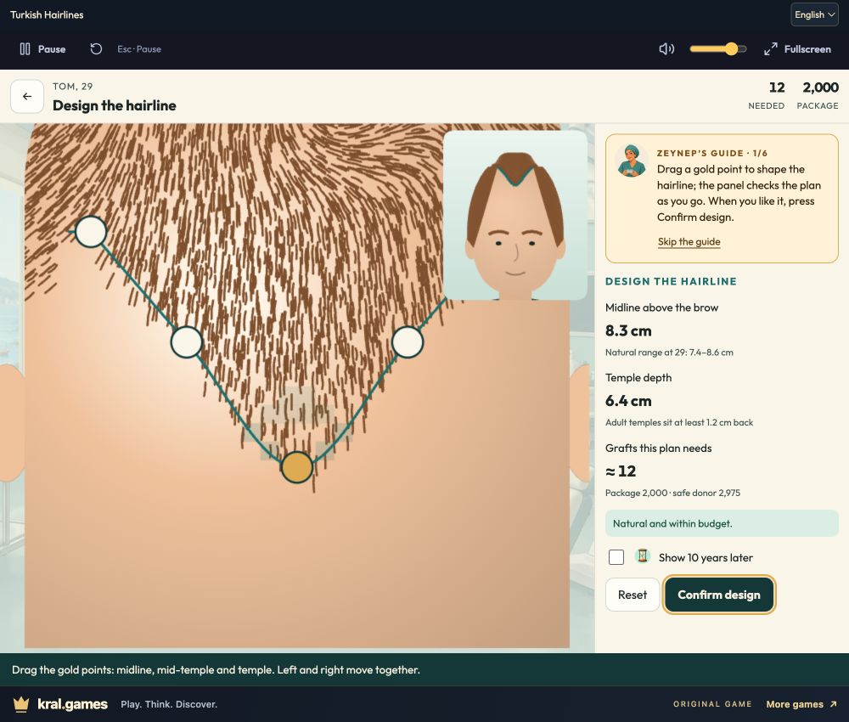The image size is (849, 722).
Task: Click the 'Esc · Pause' hint
Action: 139,49
